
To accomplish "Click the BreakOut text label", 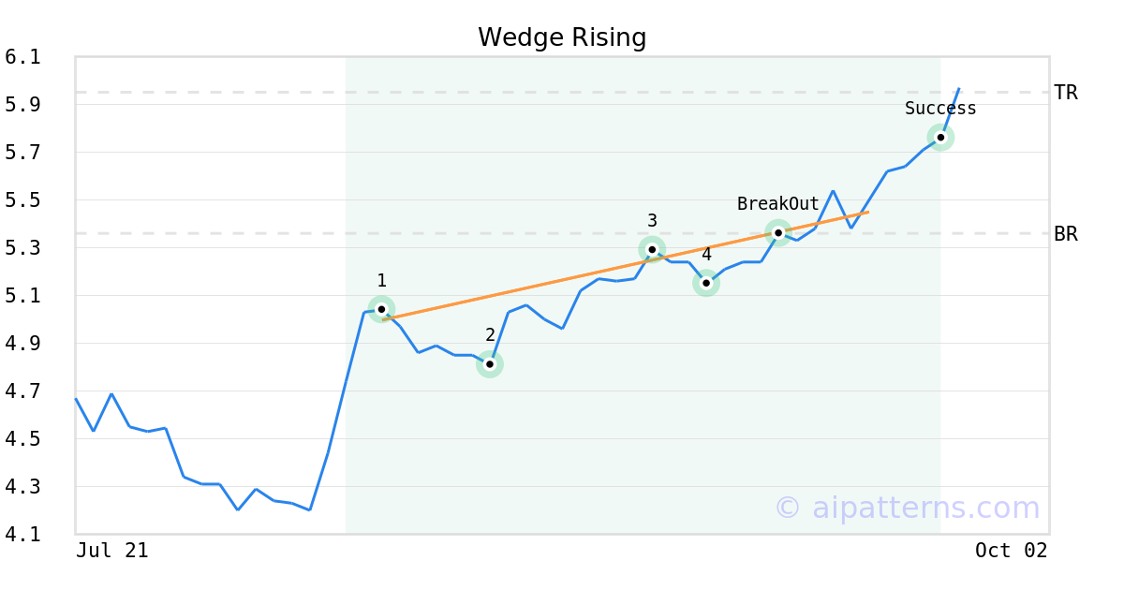I will point(777,204).
